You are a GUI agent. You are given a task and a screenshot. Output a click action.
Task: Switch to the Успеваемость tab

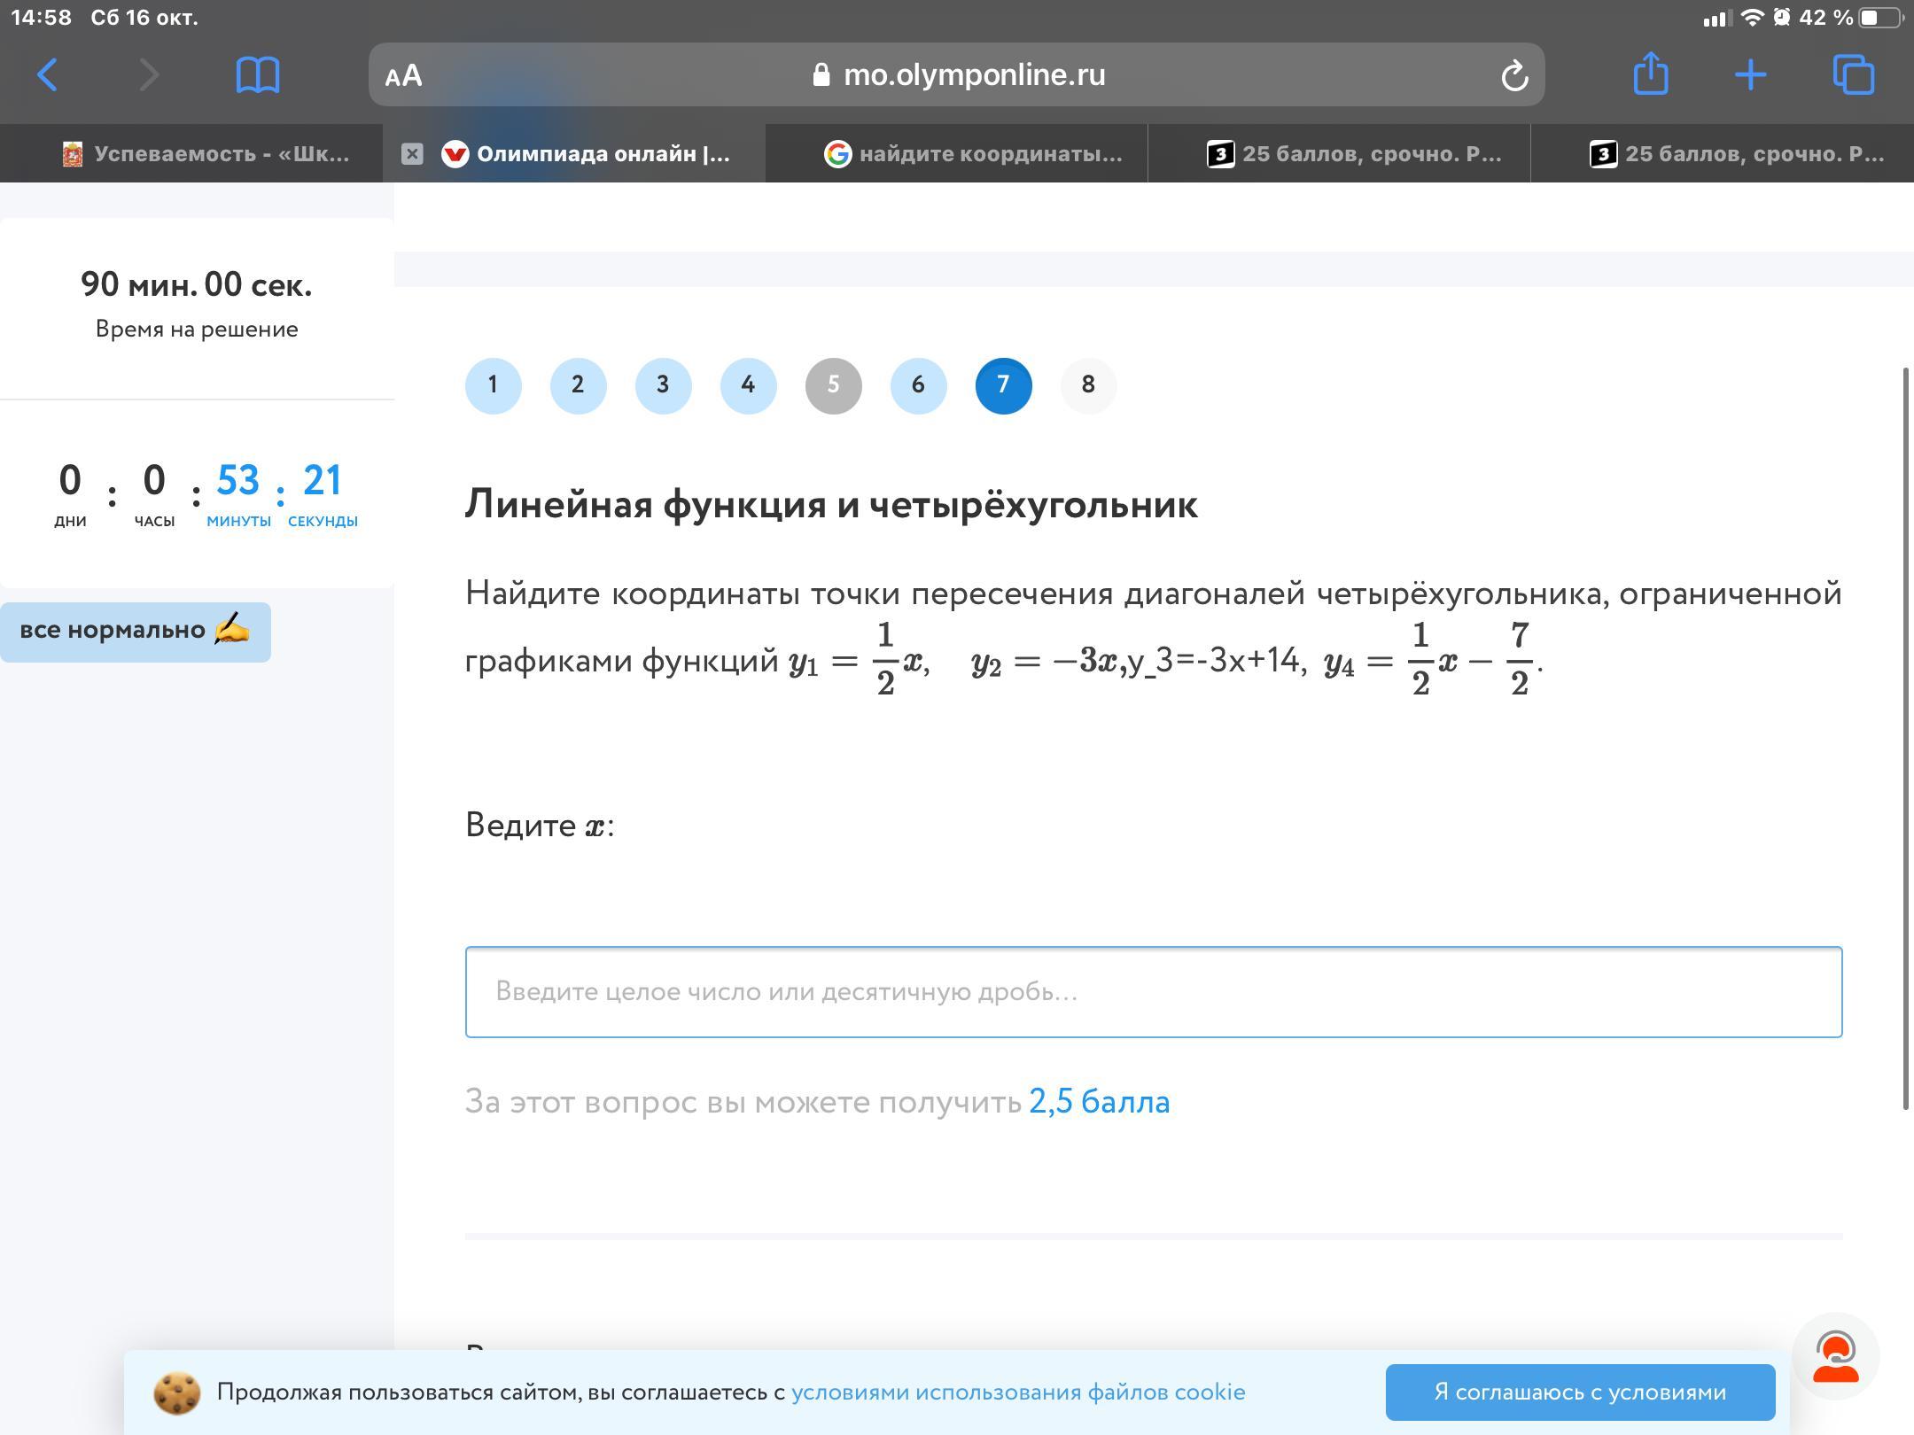pos(206,154)
